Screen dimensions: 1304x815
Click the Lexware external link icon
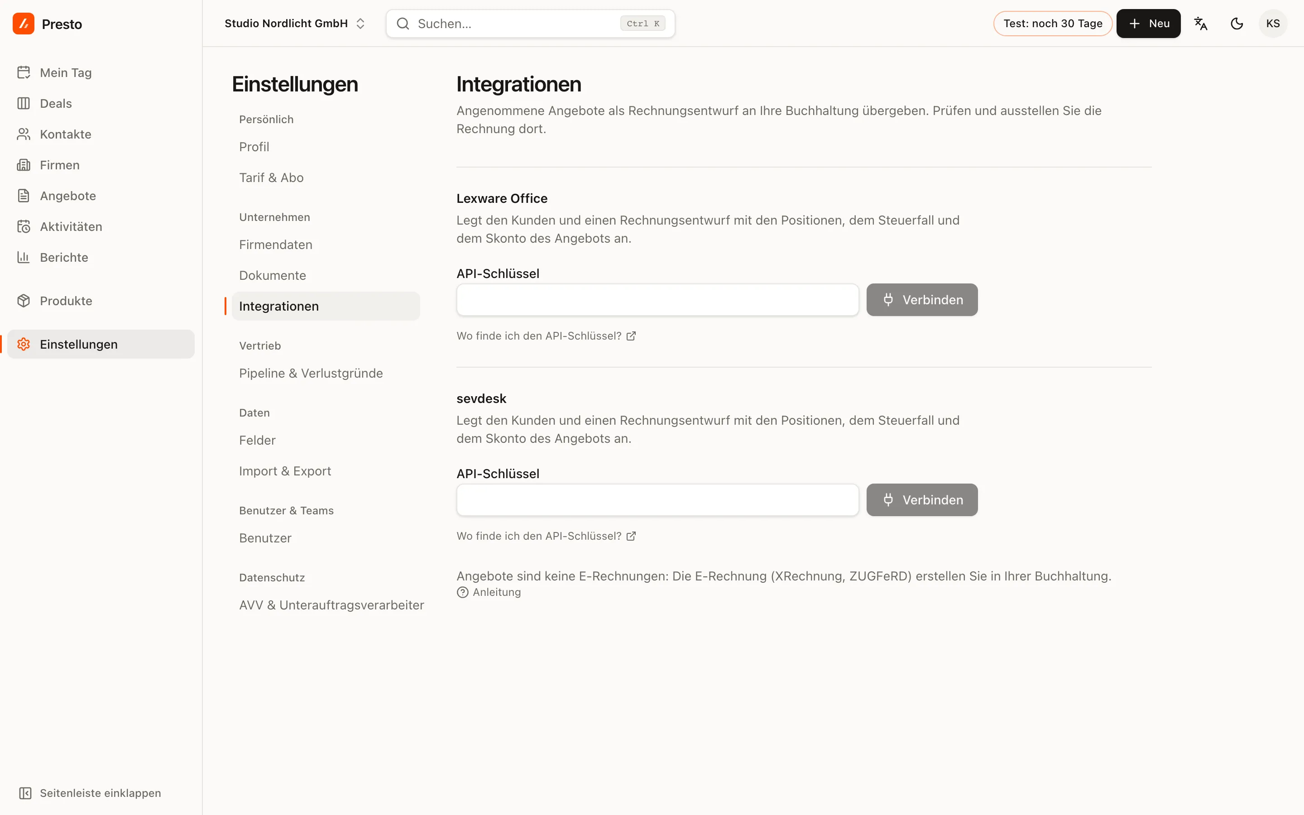(631, 336)
